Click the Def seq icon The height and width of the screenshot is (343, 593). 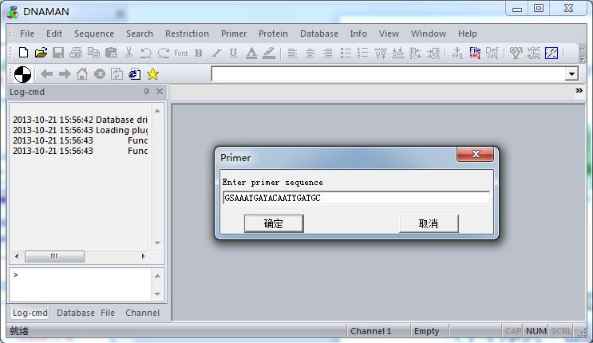click(x=492, y=53)
